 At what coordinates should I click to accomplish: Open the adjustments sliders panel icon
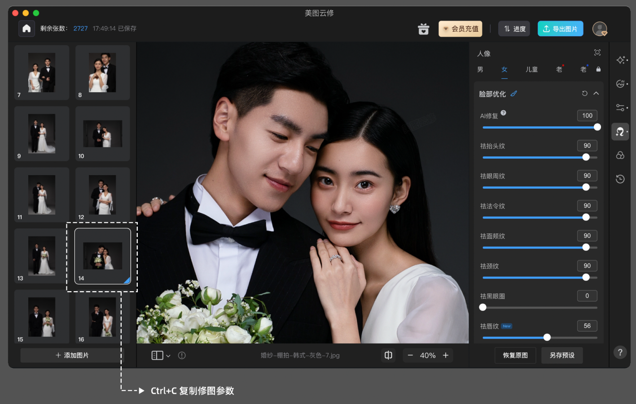tap(620, 107)
